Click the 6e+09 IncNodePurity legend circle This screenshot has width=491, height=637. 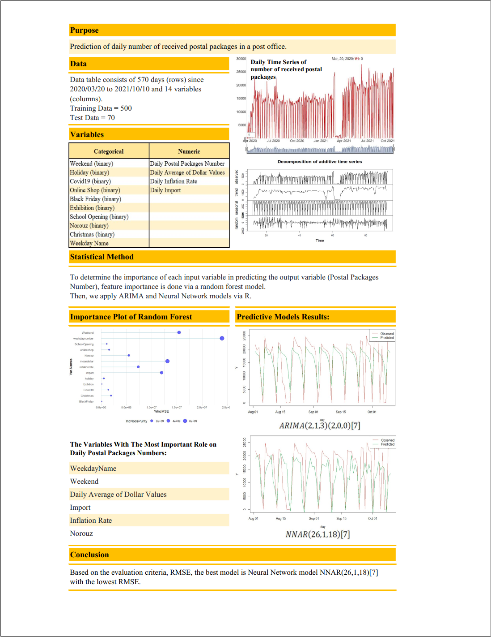pos(185,421)
